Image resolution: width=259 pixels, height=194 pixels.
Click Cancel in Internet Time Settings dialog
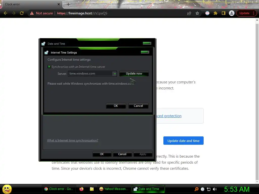138,106
